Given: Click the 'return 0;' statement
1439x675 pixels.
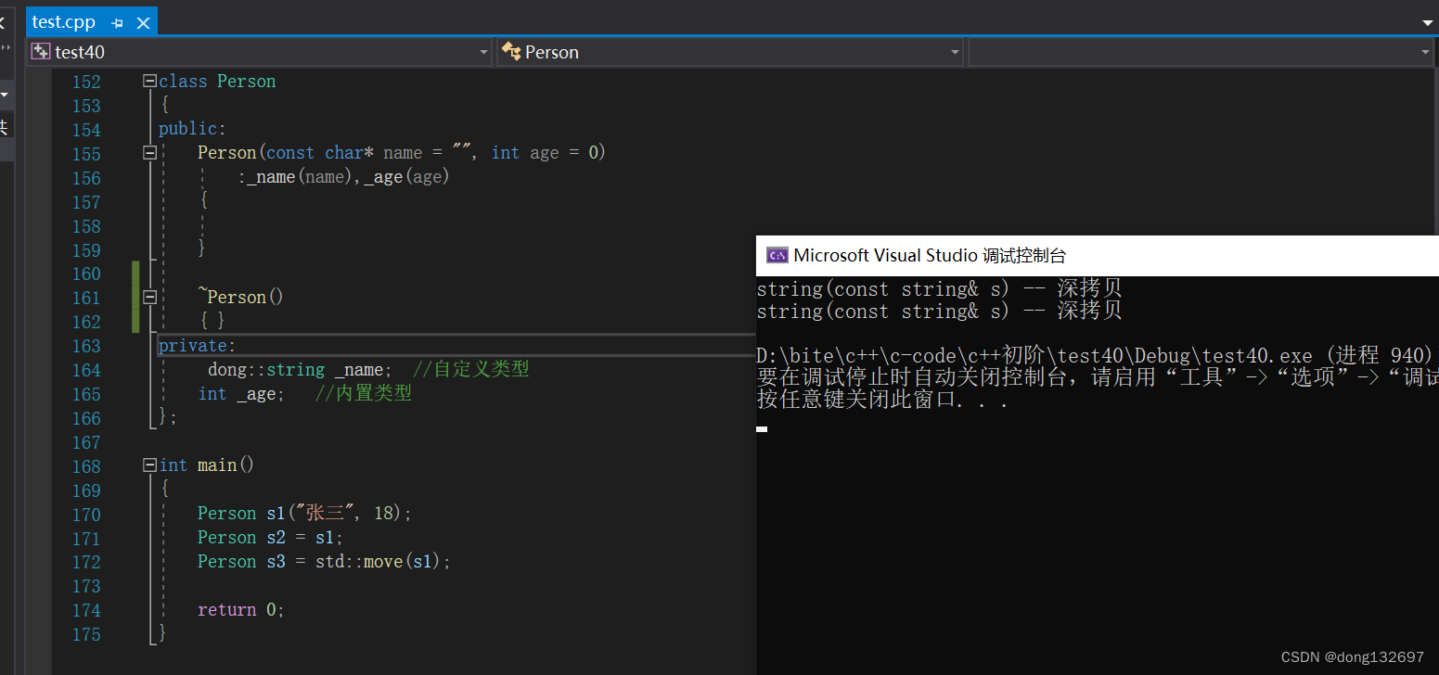Looking at the screenshot, I should tap(240, 610).
